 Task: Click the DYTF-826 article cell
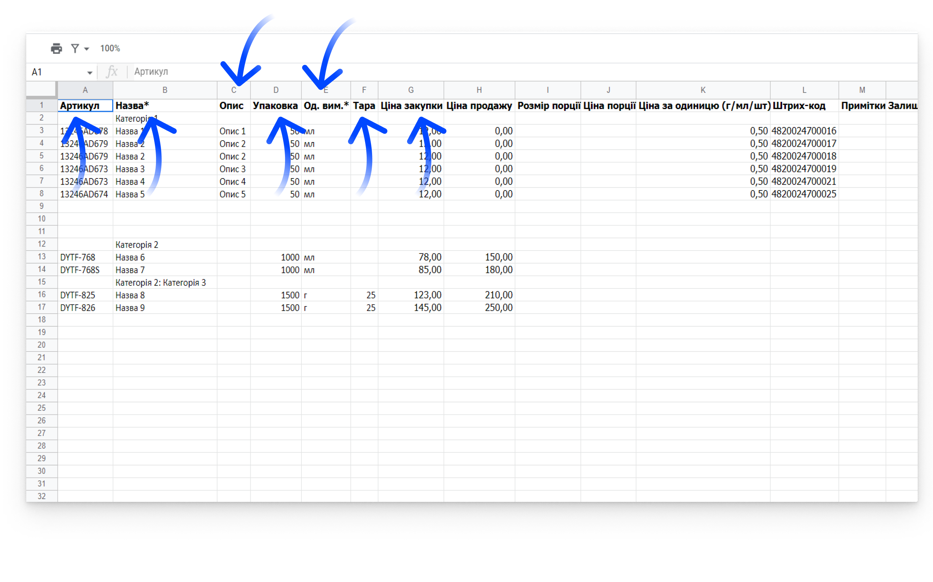coord(85,307)
